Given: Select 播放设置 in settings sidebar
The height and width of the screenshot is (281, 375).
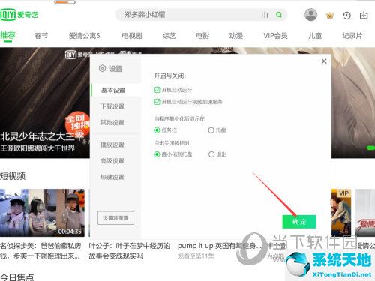Looking at the screenshot, I should pos(112,145).
